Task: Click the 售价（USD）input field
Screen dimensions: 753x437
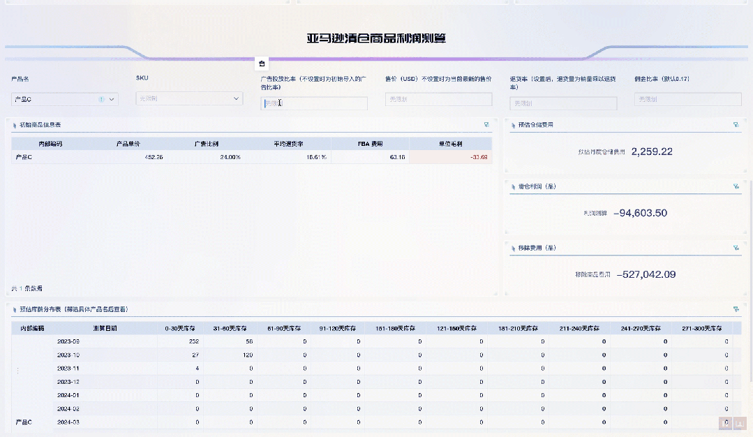Action: pos(438,99)
